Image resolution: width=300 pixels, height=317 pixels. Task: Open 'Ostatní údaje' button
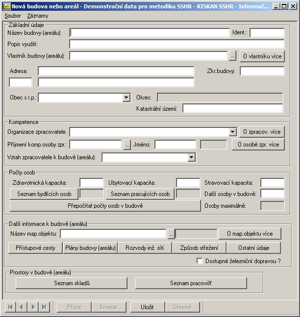click(253, 248)
